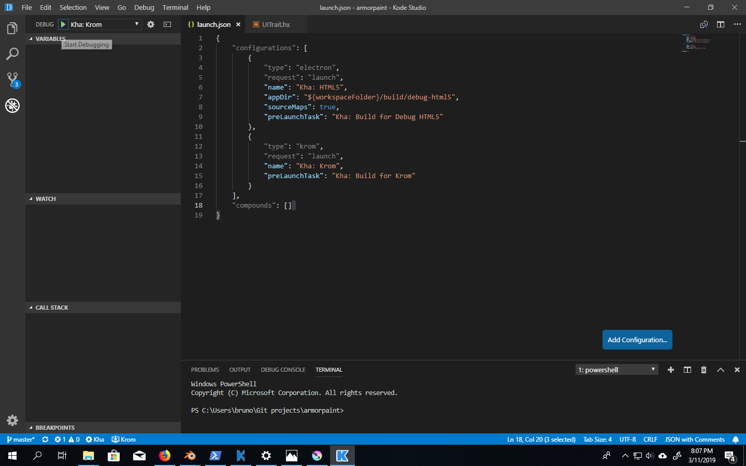Image resolution: width=746 pixels, height=466 pixels.
Task: Open Source Control from activity bar
Action: click(12, 79)
